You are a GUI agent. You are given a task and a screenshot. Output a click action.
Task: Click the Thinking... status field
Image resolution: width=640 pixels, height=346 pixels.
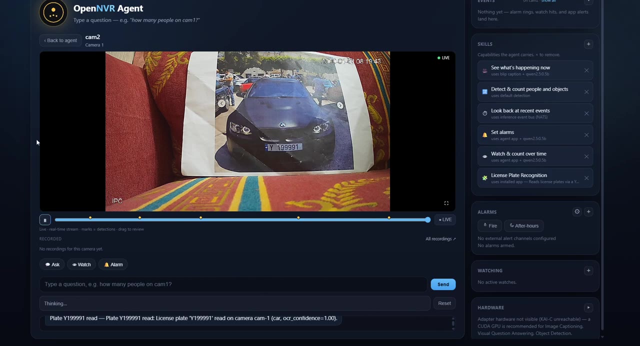click(x=234, y=303)
